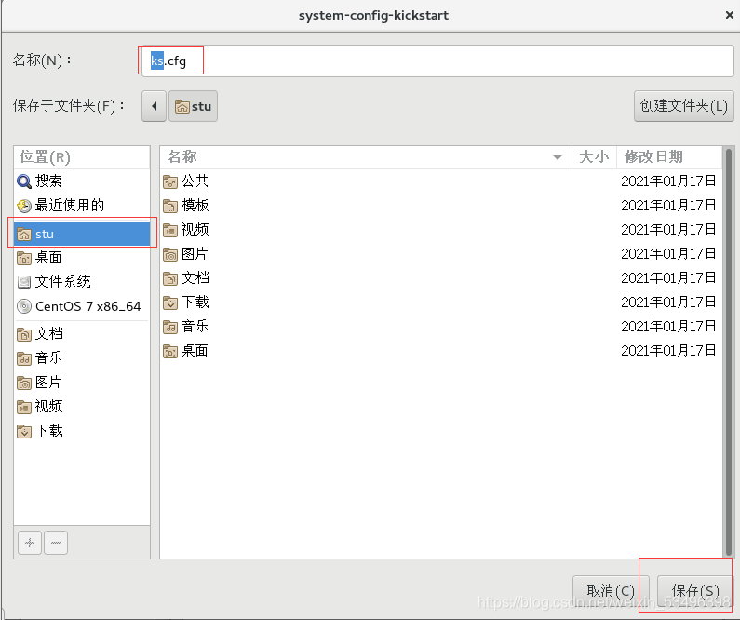Click the 文档 folder icon in file list
Screen dimensions: 740x620
(x=170, y=279)
